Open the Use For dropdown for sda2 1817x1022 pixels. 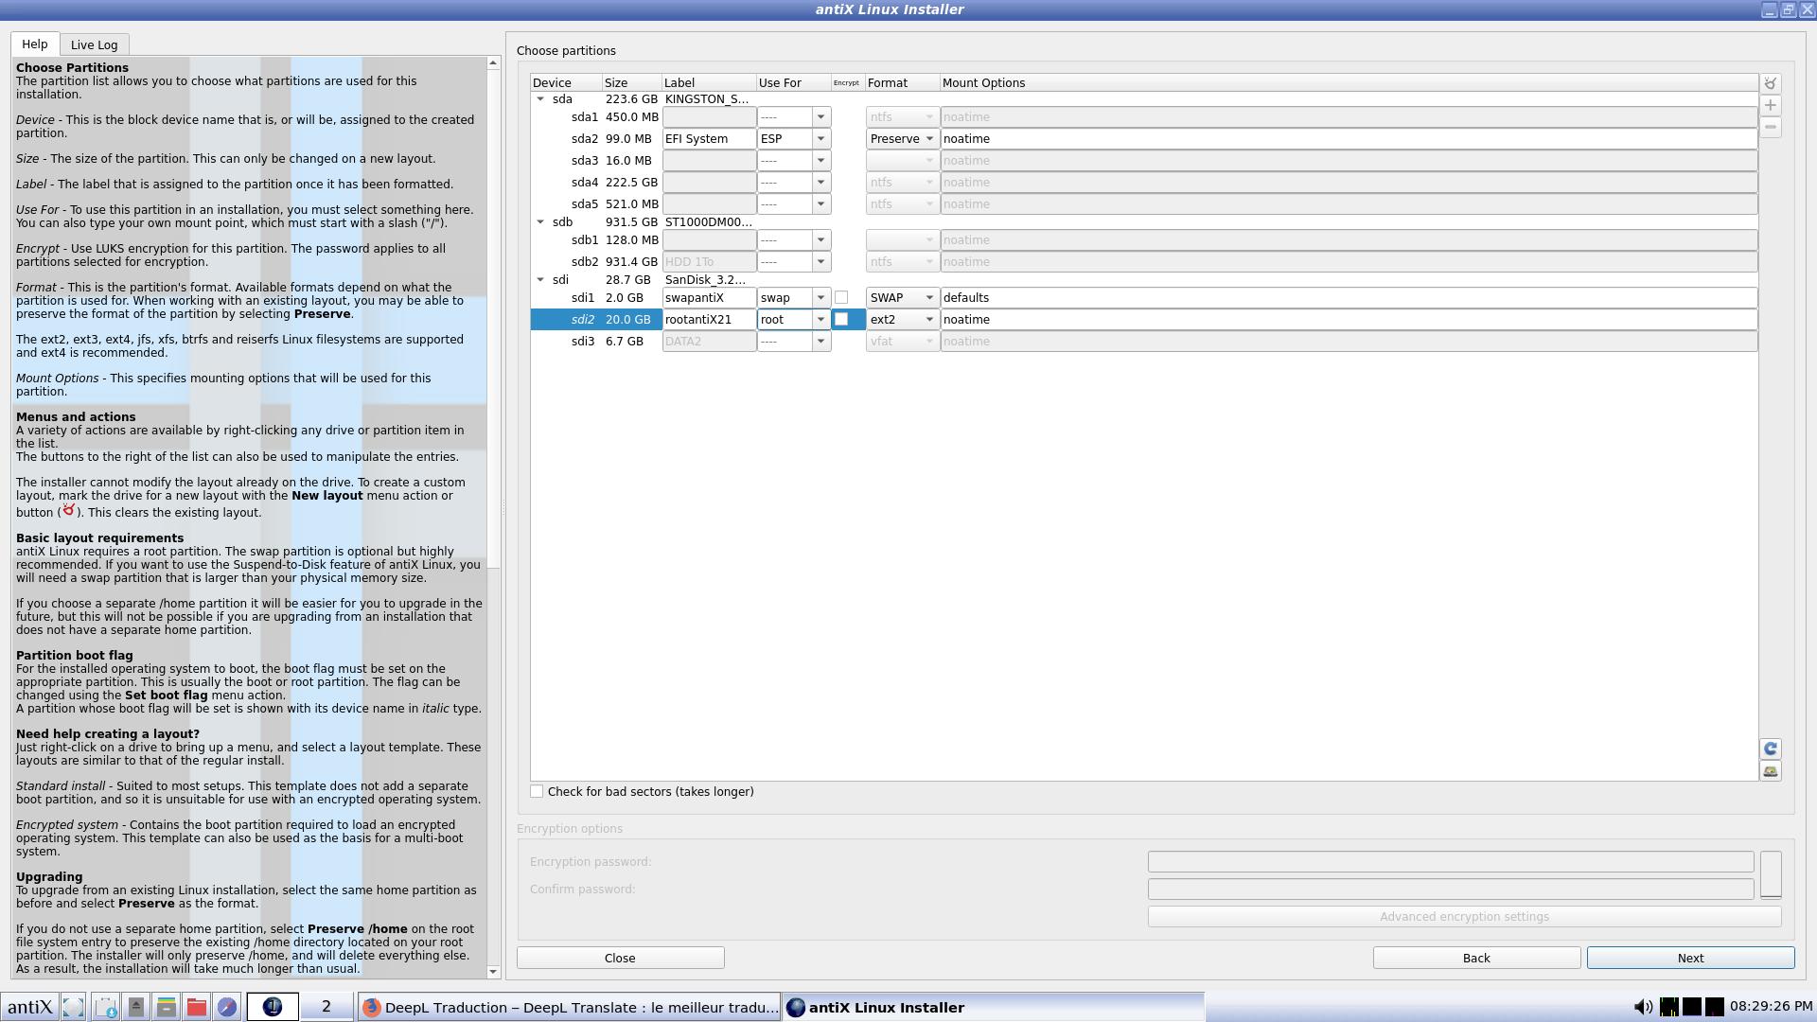tap(794, 139)
